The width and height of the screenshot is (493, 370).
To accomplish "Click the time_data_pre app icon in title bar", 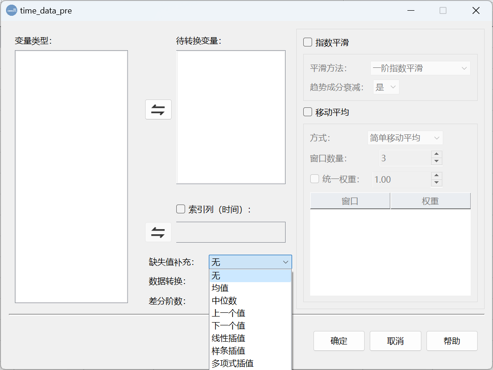I will 12,10.
